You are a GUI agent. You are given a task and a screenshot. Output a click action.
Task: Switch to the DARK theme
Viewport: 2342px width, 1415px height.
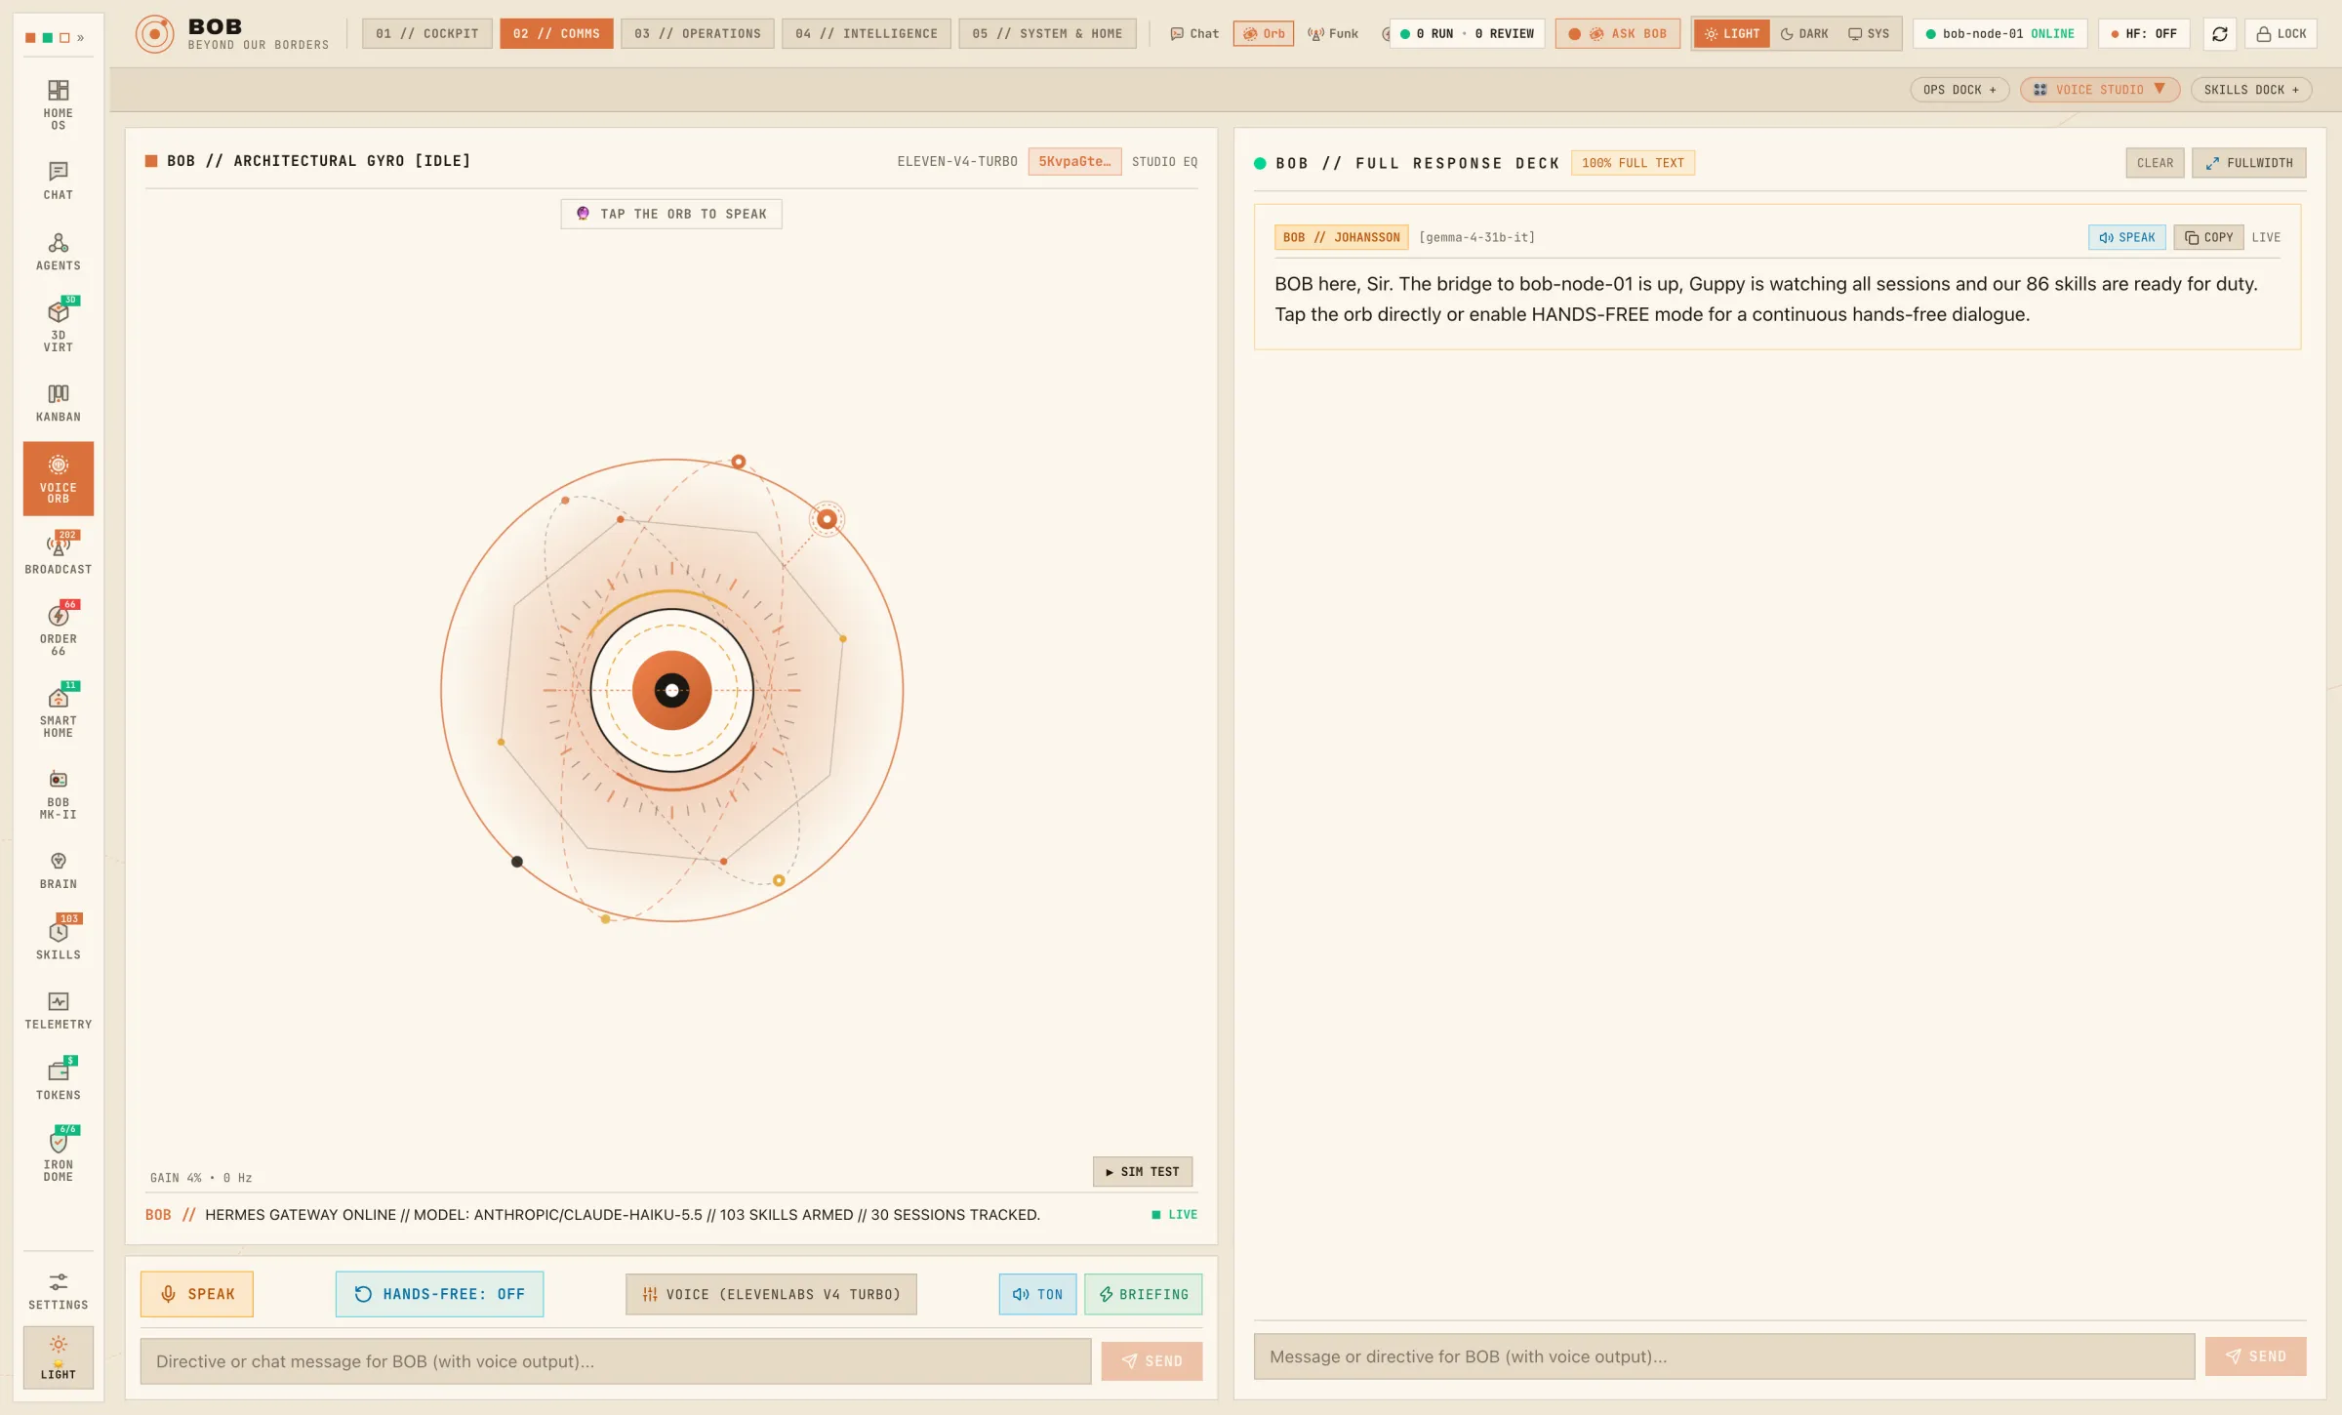1804,34
